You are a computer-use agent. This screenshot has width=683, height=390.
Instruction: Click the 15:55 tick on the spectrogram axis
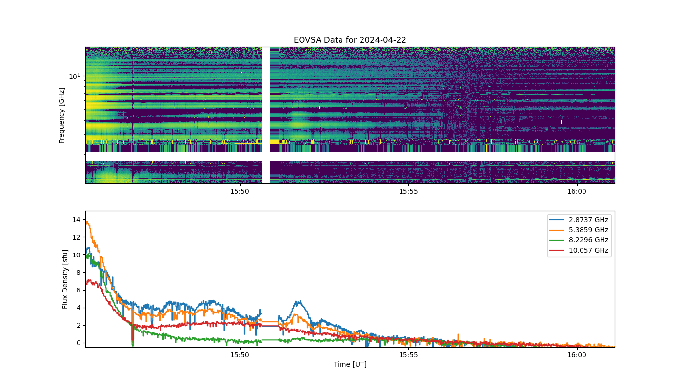click(x=408, y=192)
